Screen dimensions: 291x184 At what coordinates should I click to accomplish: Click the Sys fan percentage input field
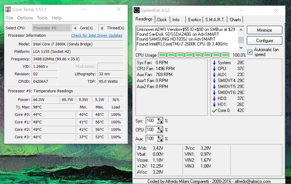(151, 121)
